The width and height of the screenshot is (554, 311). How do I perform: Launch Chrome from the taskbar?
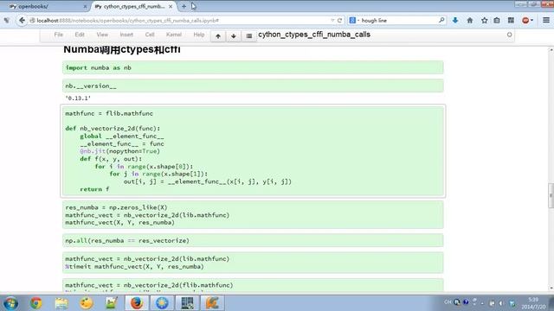coord(35,303)
